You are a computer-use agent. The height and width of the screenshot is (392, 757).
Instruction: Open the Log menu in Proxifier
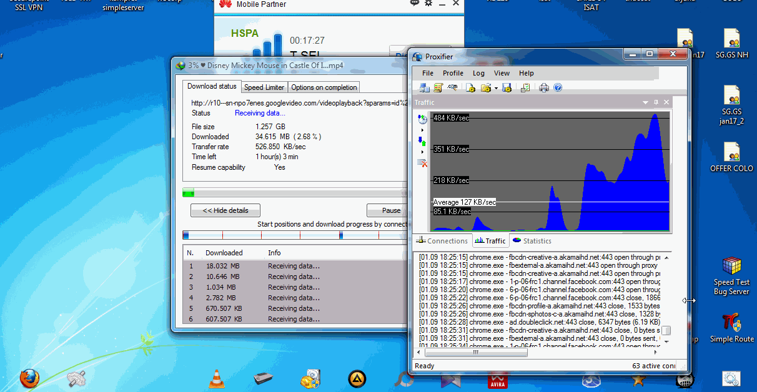(x=478, y=73)
